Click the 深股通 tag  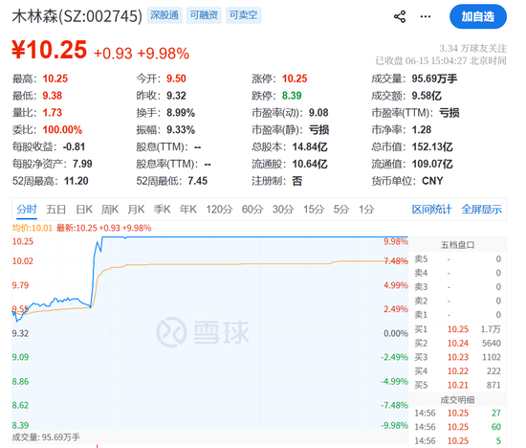(164, 15)
